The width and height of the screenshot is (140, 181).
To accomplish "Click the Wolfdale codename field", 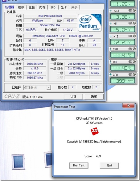I will pyautogui.click(x=37, y=20).
